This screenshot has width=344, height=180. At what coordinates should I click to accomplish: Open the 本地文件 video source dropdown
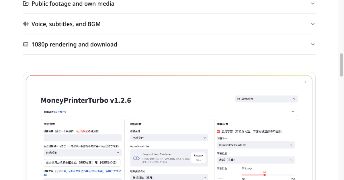click(169, 138)
